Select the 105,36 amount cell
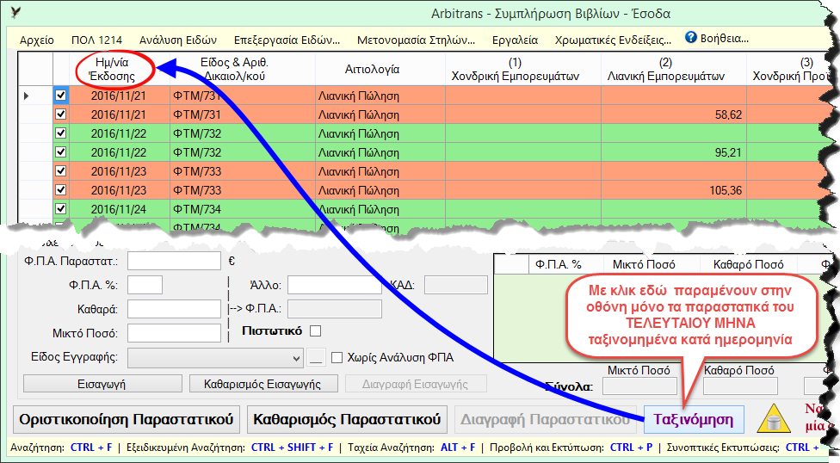840x463 pixels. coord(673,190)
